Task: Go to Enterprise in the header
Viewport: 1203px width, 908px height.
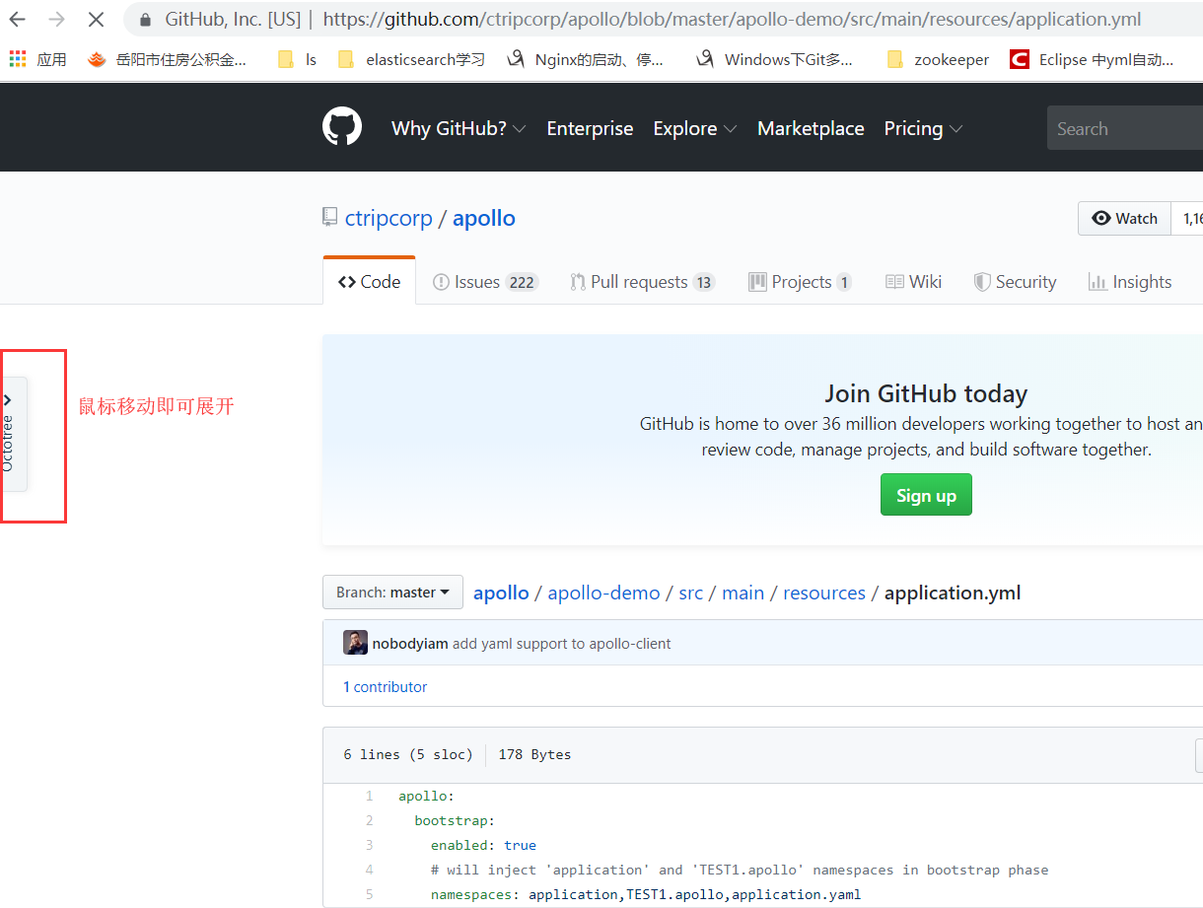Action: [x=590, y=128]
